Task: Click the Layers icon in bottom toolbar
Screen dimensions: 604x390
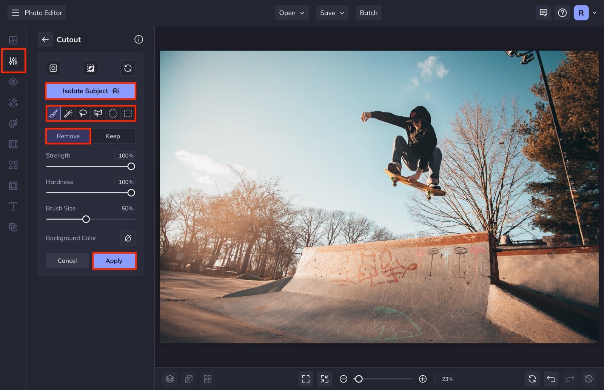Action: [x=169, y=379]
